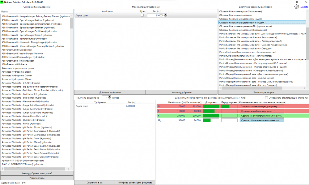Viewport: 309px width, 185px height.
Task: Enable Отображать отсутствующие элементы checkbox
Action: pos(266,98)
